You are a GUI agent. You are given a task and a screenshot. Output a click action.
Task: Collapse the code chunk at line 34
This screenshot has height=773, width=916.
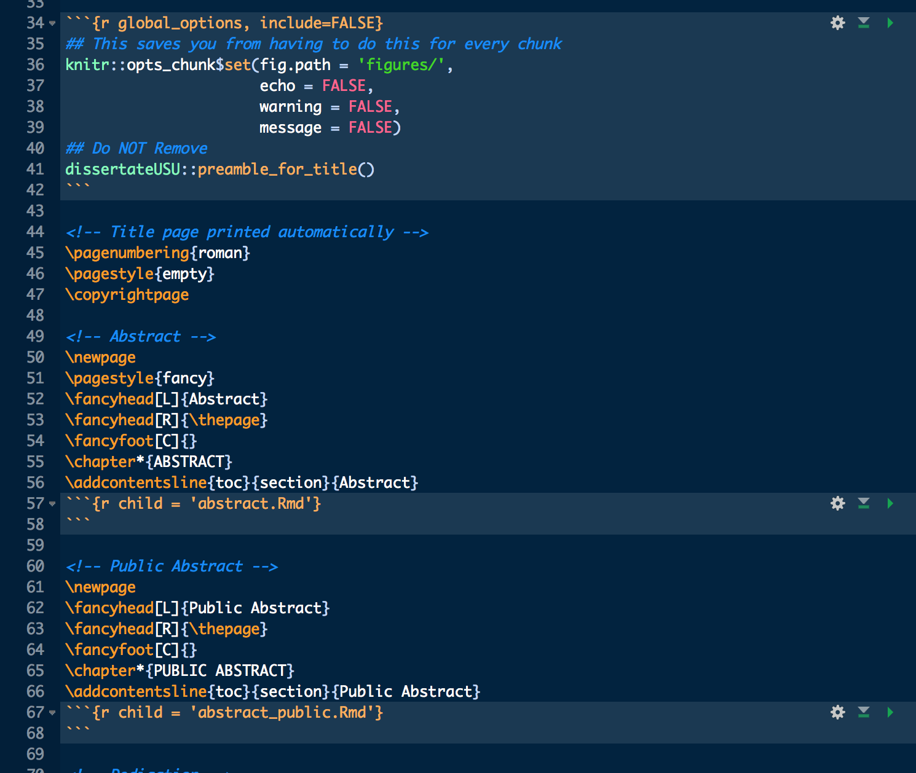(x=52, y=24)
